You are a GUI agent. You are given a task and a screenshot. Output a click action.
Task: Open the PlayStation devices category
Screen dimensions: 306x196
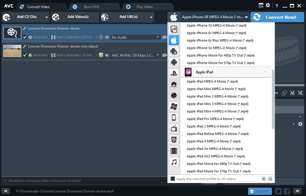(x=174, y=74)
